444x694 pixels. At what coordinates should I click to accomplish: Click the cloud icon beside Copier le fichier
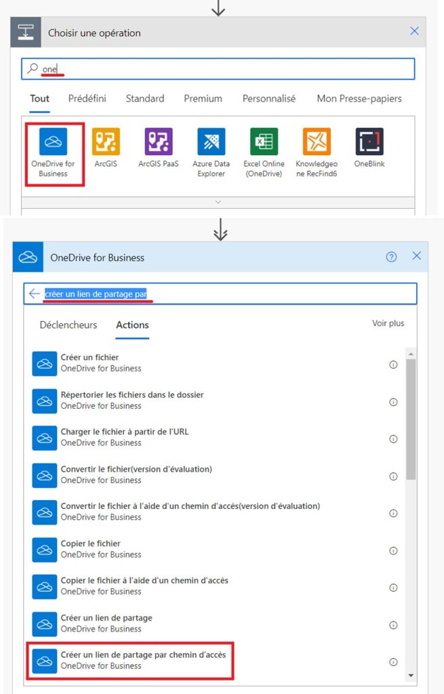click(45, 550)
